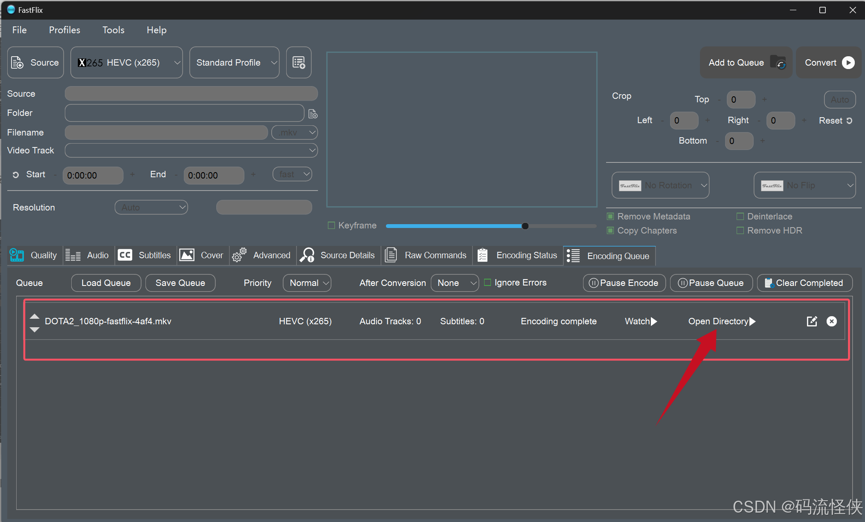
Task: Switch to the Encoding Status tab
Action: (518, 255)
